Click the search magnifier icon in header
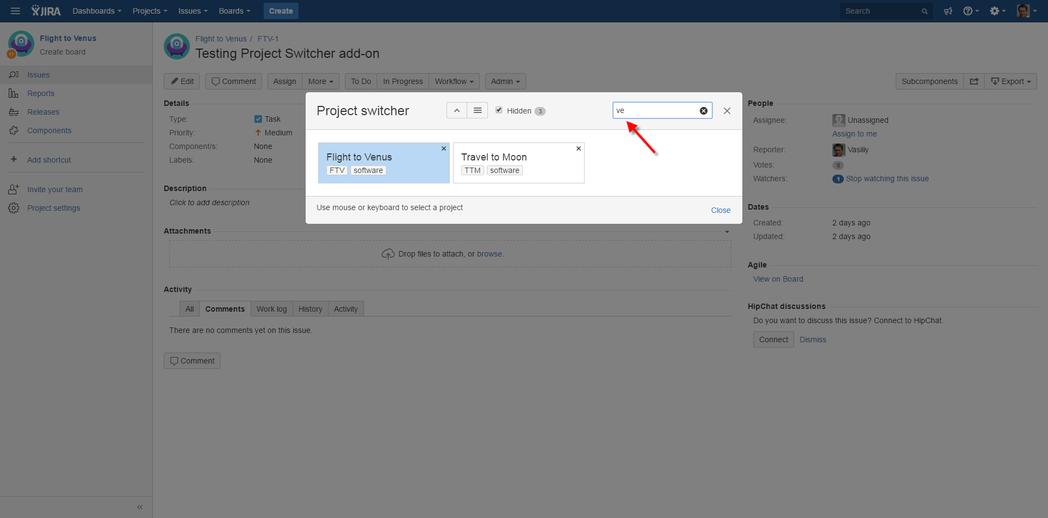Screen dimensions: 1048x518 click(x=924, y=11)
